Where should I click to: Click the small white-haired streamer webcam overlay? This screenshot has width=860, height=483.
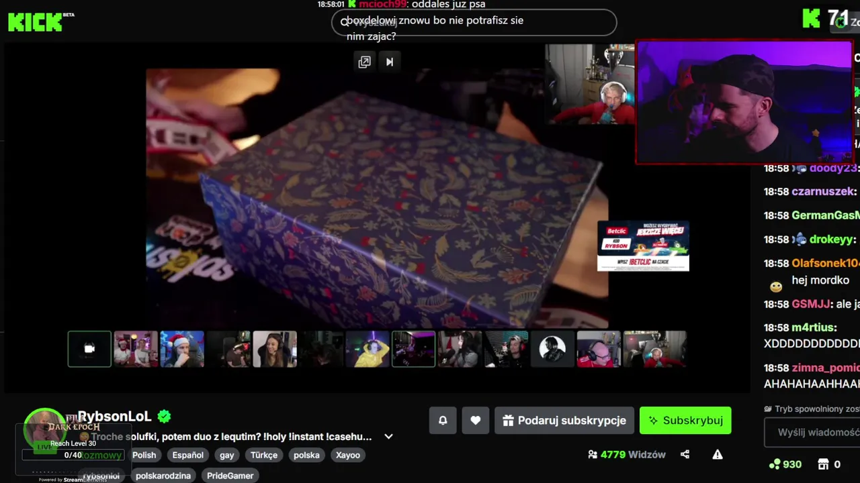(589, 85)
